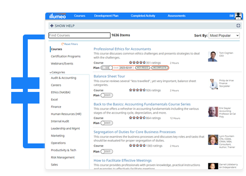Select the Risk Management category
Viewport: 246px width, 176px height.
(x=63, y=157)
